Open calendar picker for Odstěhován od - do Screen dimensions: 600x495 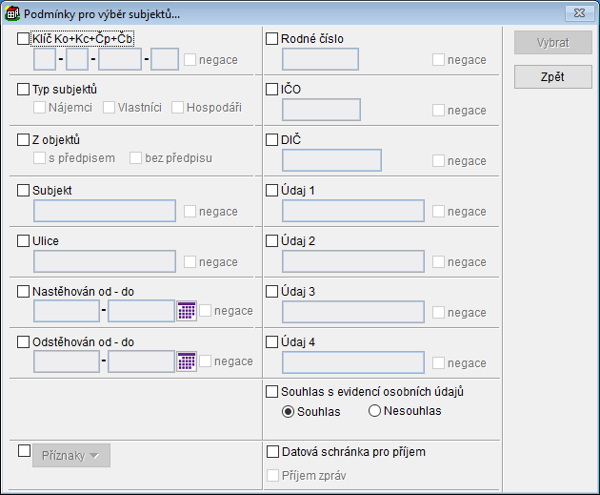pos(187,361)
